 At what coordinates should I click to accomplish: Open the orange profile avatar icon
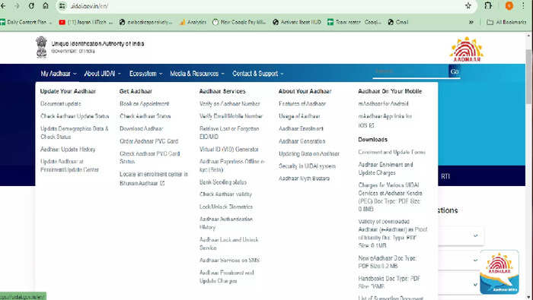coord(509,6)
